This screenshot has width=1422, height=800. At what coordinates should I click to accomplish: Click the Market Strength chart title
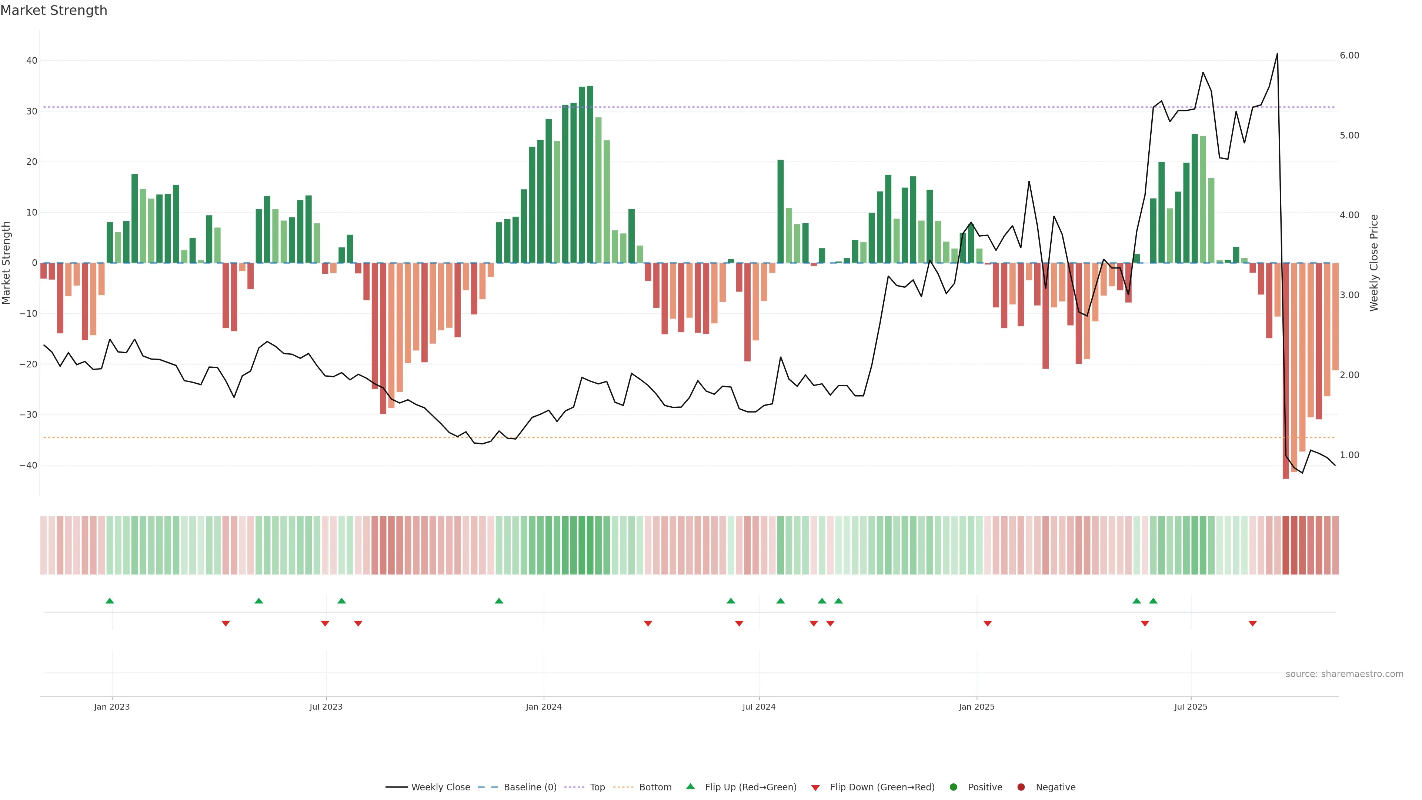54,10
